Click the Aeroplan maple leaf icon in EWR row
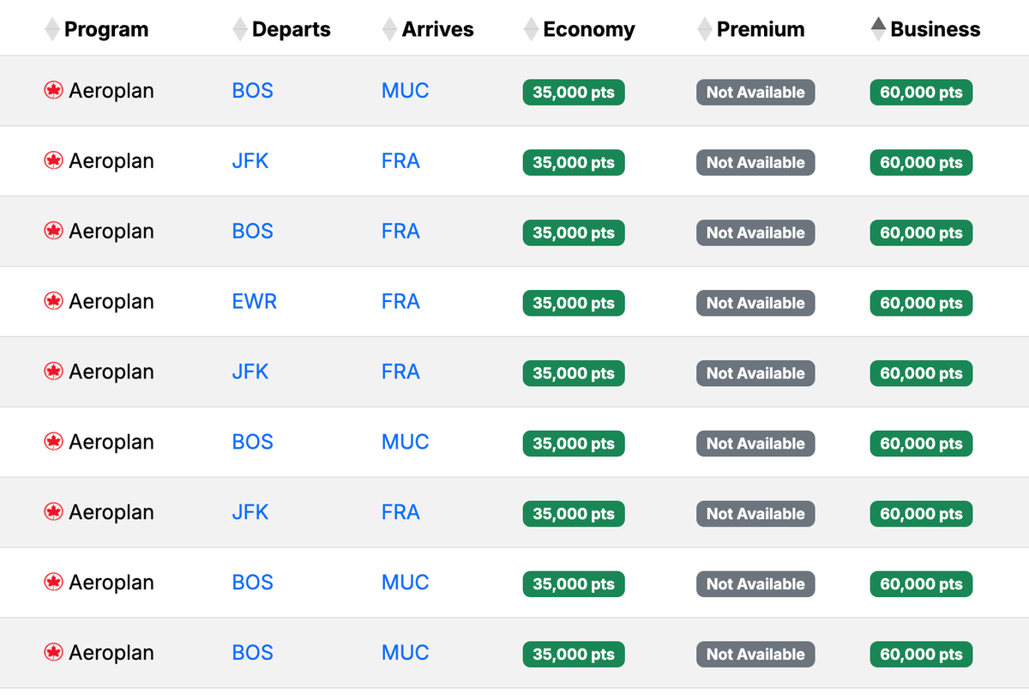Image resolution: width=1029 pixels, height=700 pixels. click(x=53, y=301)
